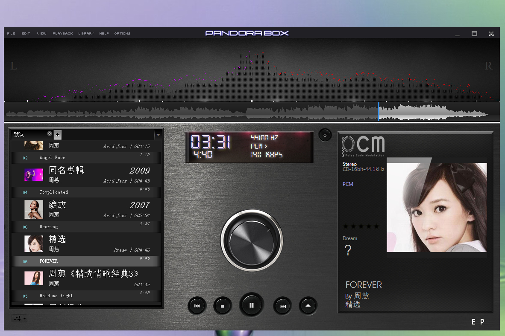Select track 06 Dearing
The height and width of the screenshot is (336, 505).
coord(86,227)
